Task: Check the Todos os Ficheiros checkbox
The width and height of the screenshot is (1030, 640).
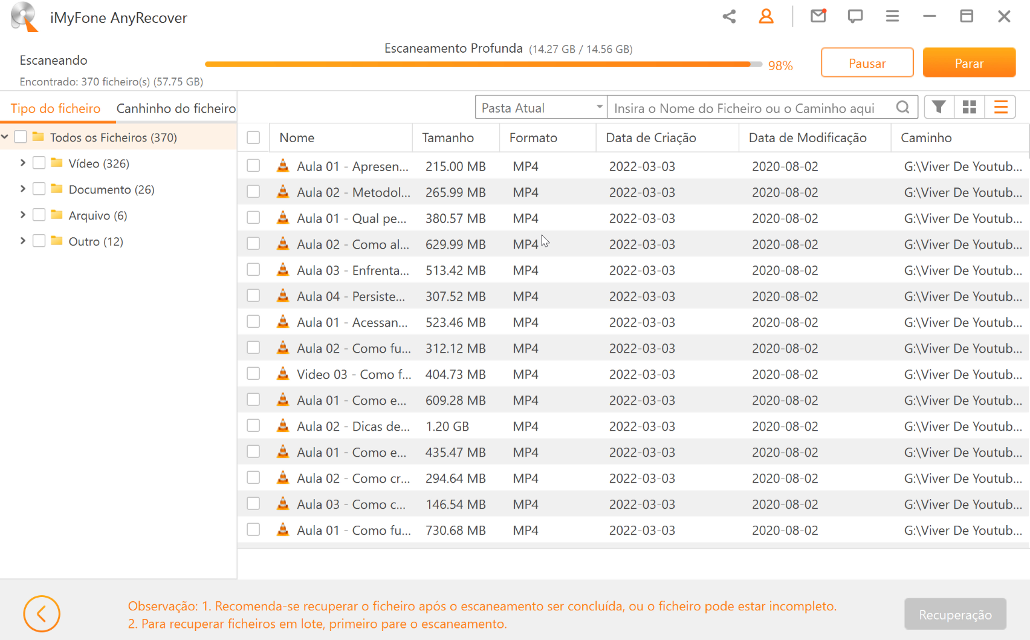Action: point(20,137)
